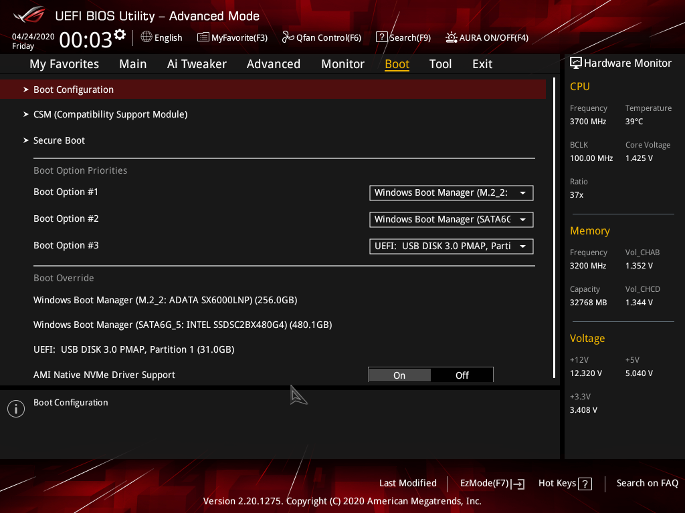Click CPU frequency value 3700 MHz
This screenshot has width=685, height=513.
point(587,122)
